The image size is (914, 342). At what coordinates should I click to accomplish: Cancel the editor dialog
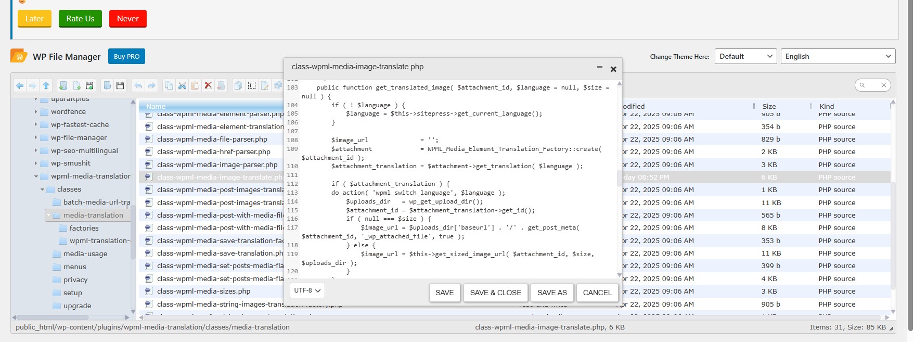point(597,293)
